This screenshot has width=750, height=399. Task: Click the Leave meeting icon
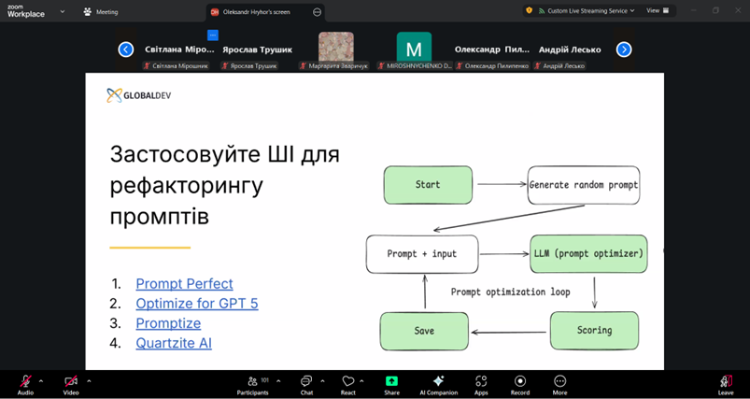725,381
